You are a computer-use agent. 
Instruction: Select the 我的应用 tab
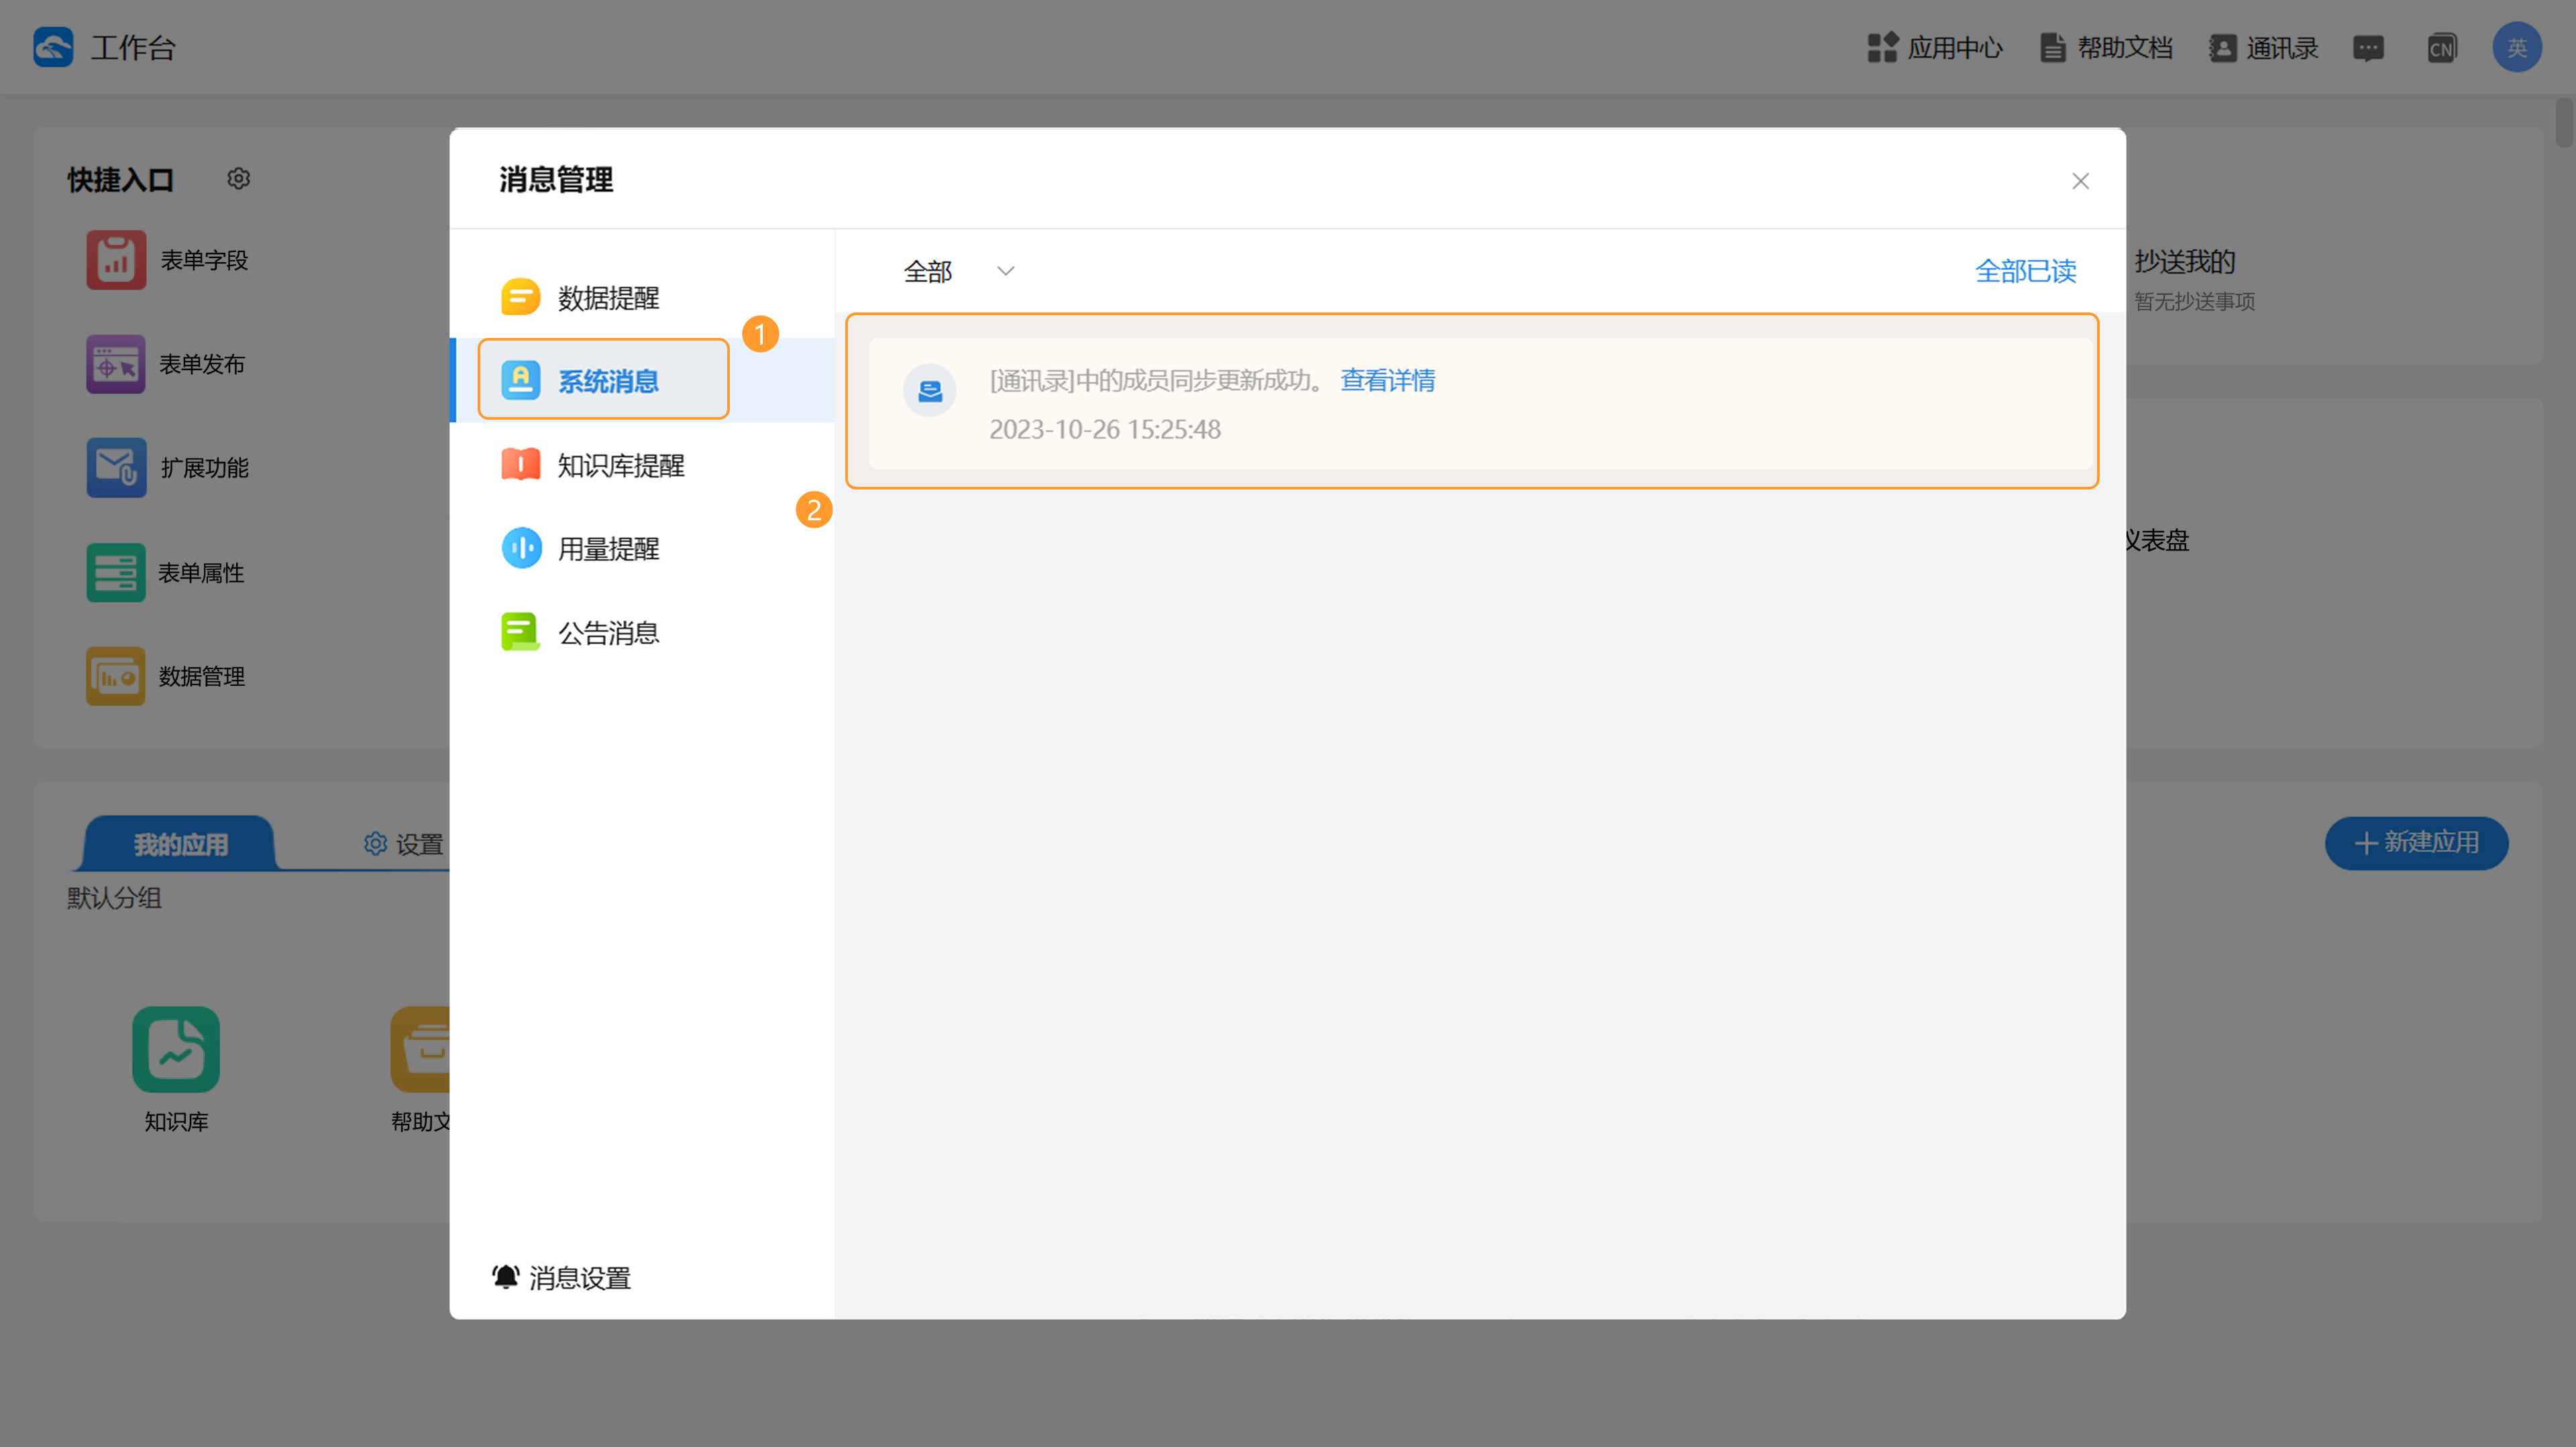[x=180, y=844]
